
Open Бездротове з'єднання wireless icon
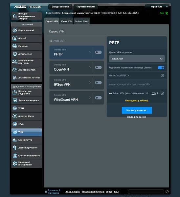pos(15,93)
